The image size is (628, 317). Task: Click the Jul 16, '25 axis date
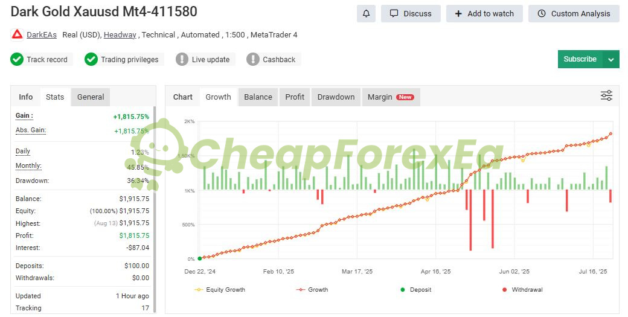coord(593,271)
